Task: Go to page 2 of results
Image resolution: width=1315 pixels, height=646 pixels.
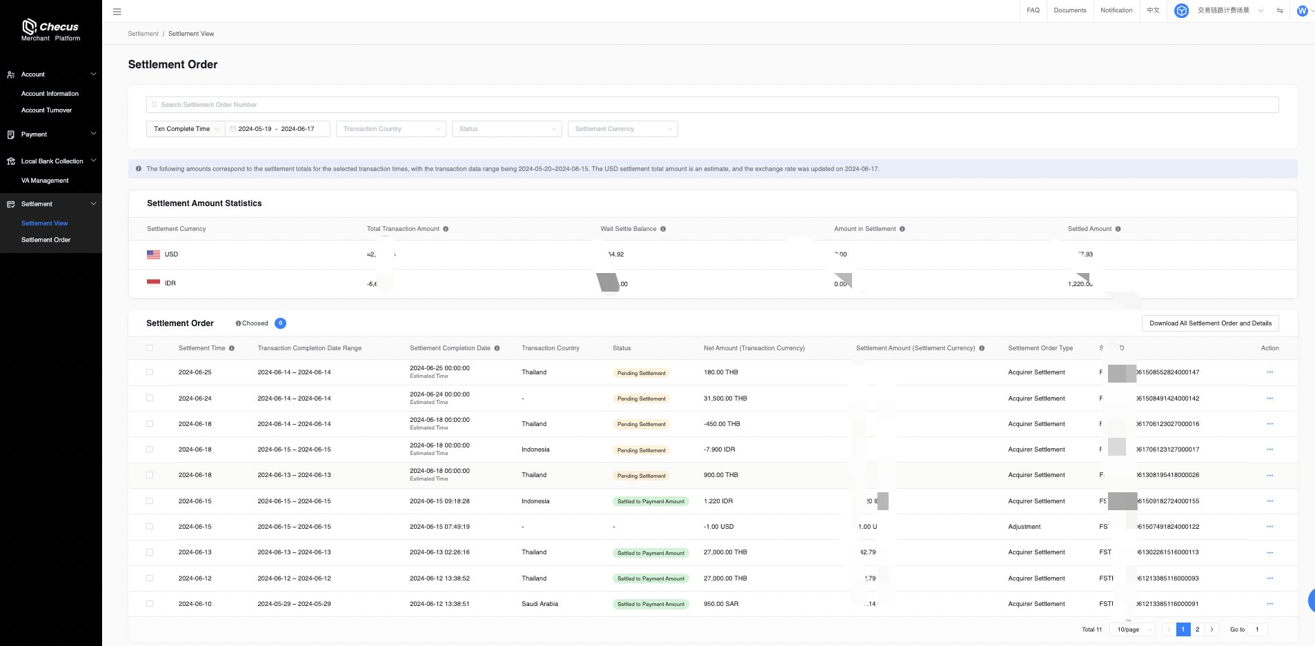Action: [1198, 629]
